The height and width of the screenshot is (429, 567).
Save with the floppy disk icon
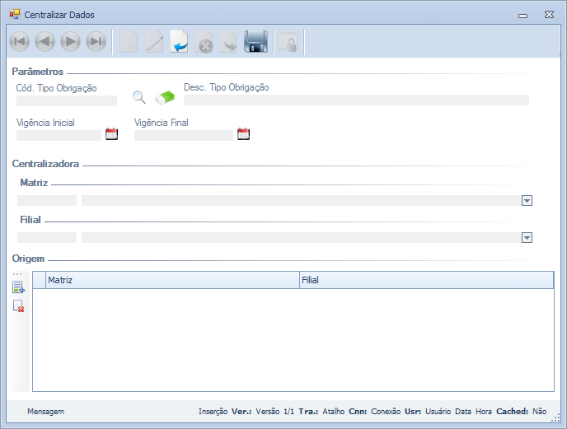256,42
